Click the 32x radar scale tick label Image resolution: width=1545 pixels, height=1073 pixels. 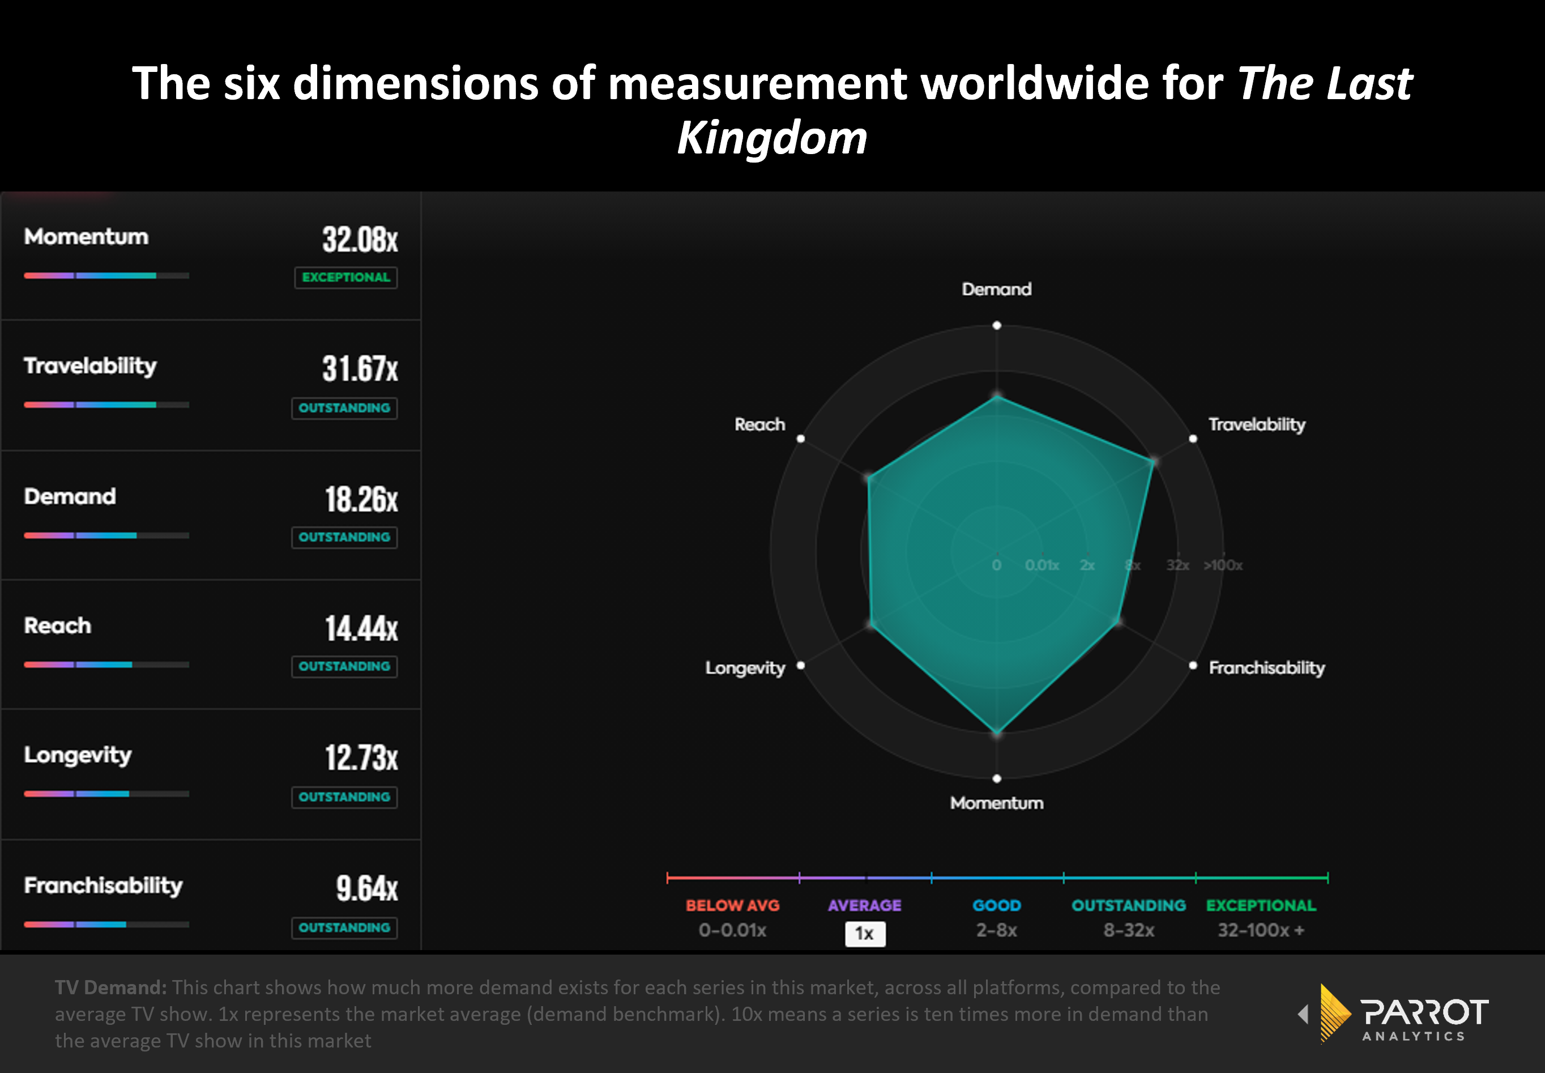tap(1177, 565)
